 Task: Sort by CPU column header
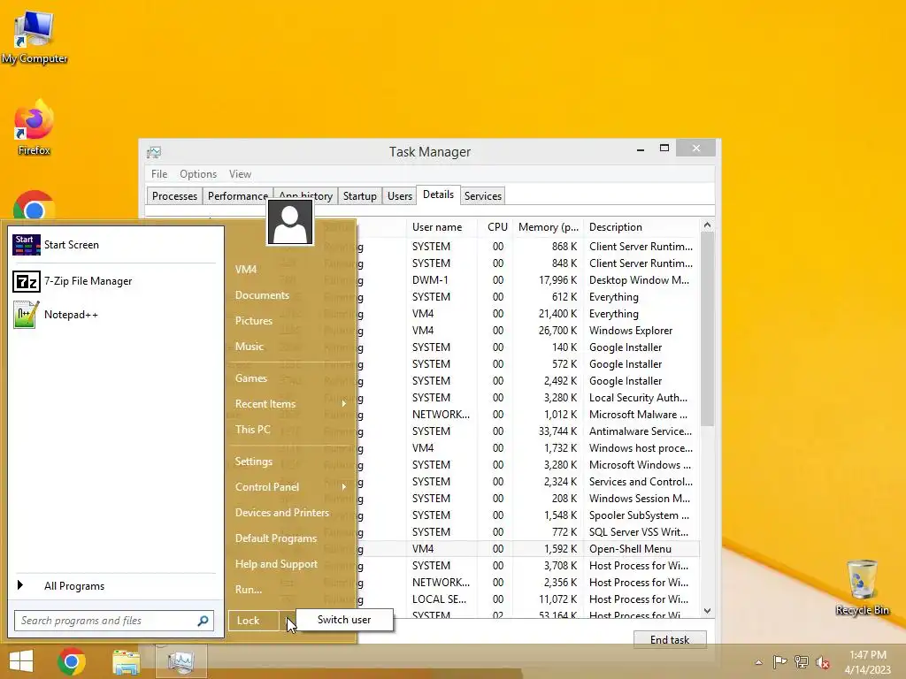tap(495, 227)
